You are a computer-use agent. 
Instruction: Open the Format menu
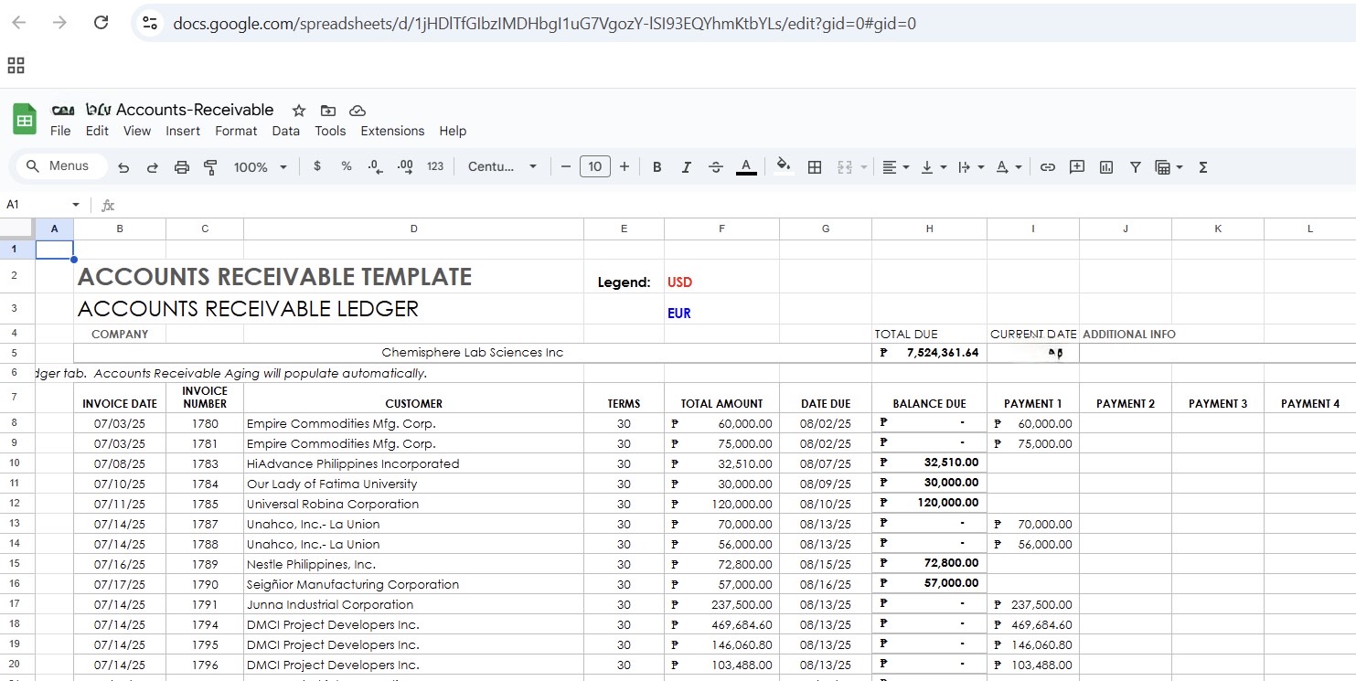(x=236, y=131)
